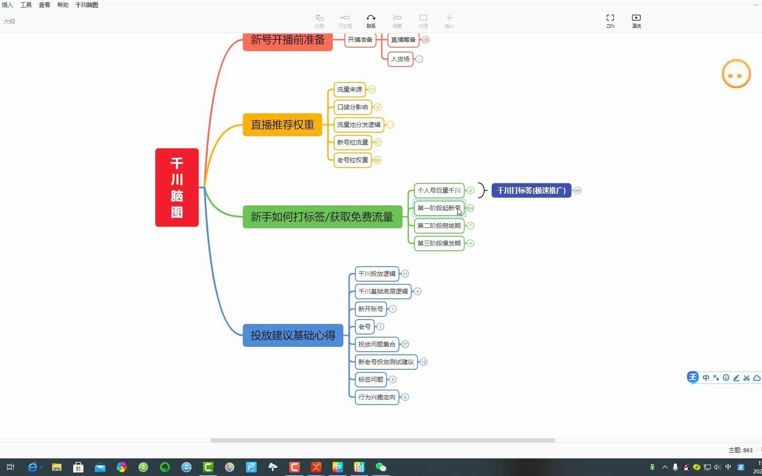Expand the 人货场 collapsed node
Image resolution: width=762 pixels, height=476 pixels.
pyautogui.click(x=419, y=59)
